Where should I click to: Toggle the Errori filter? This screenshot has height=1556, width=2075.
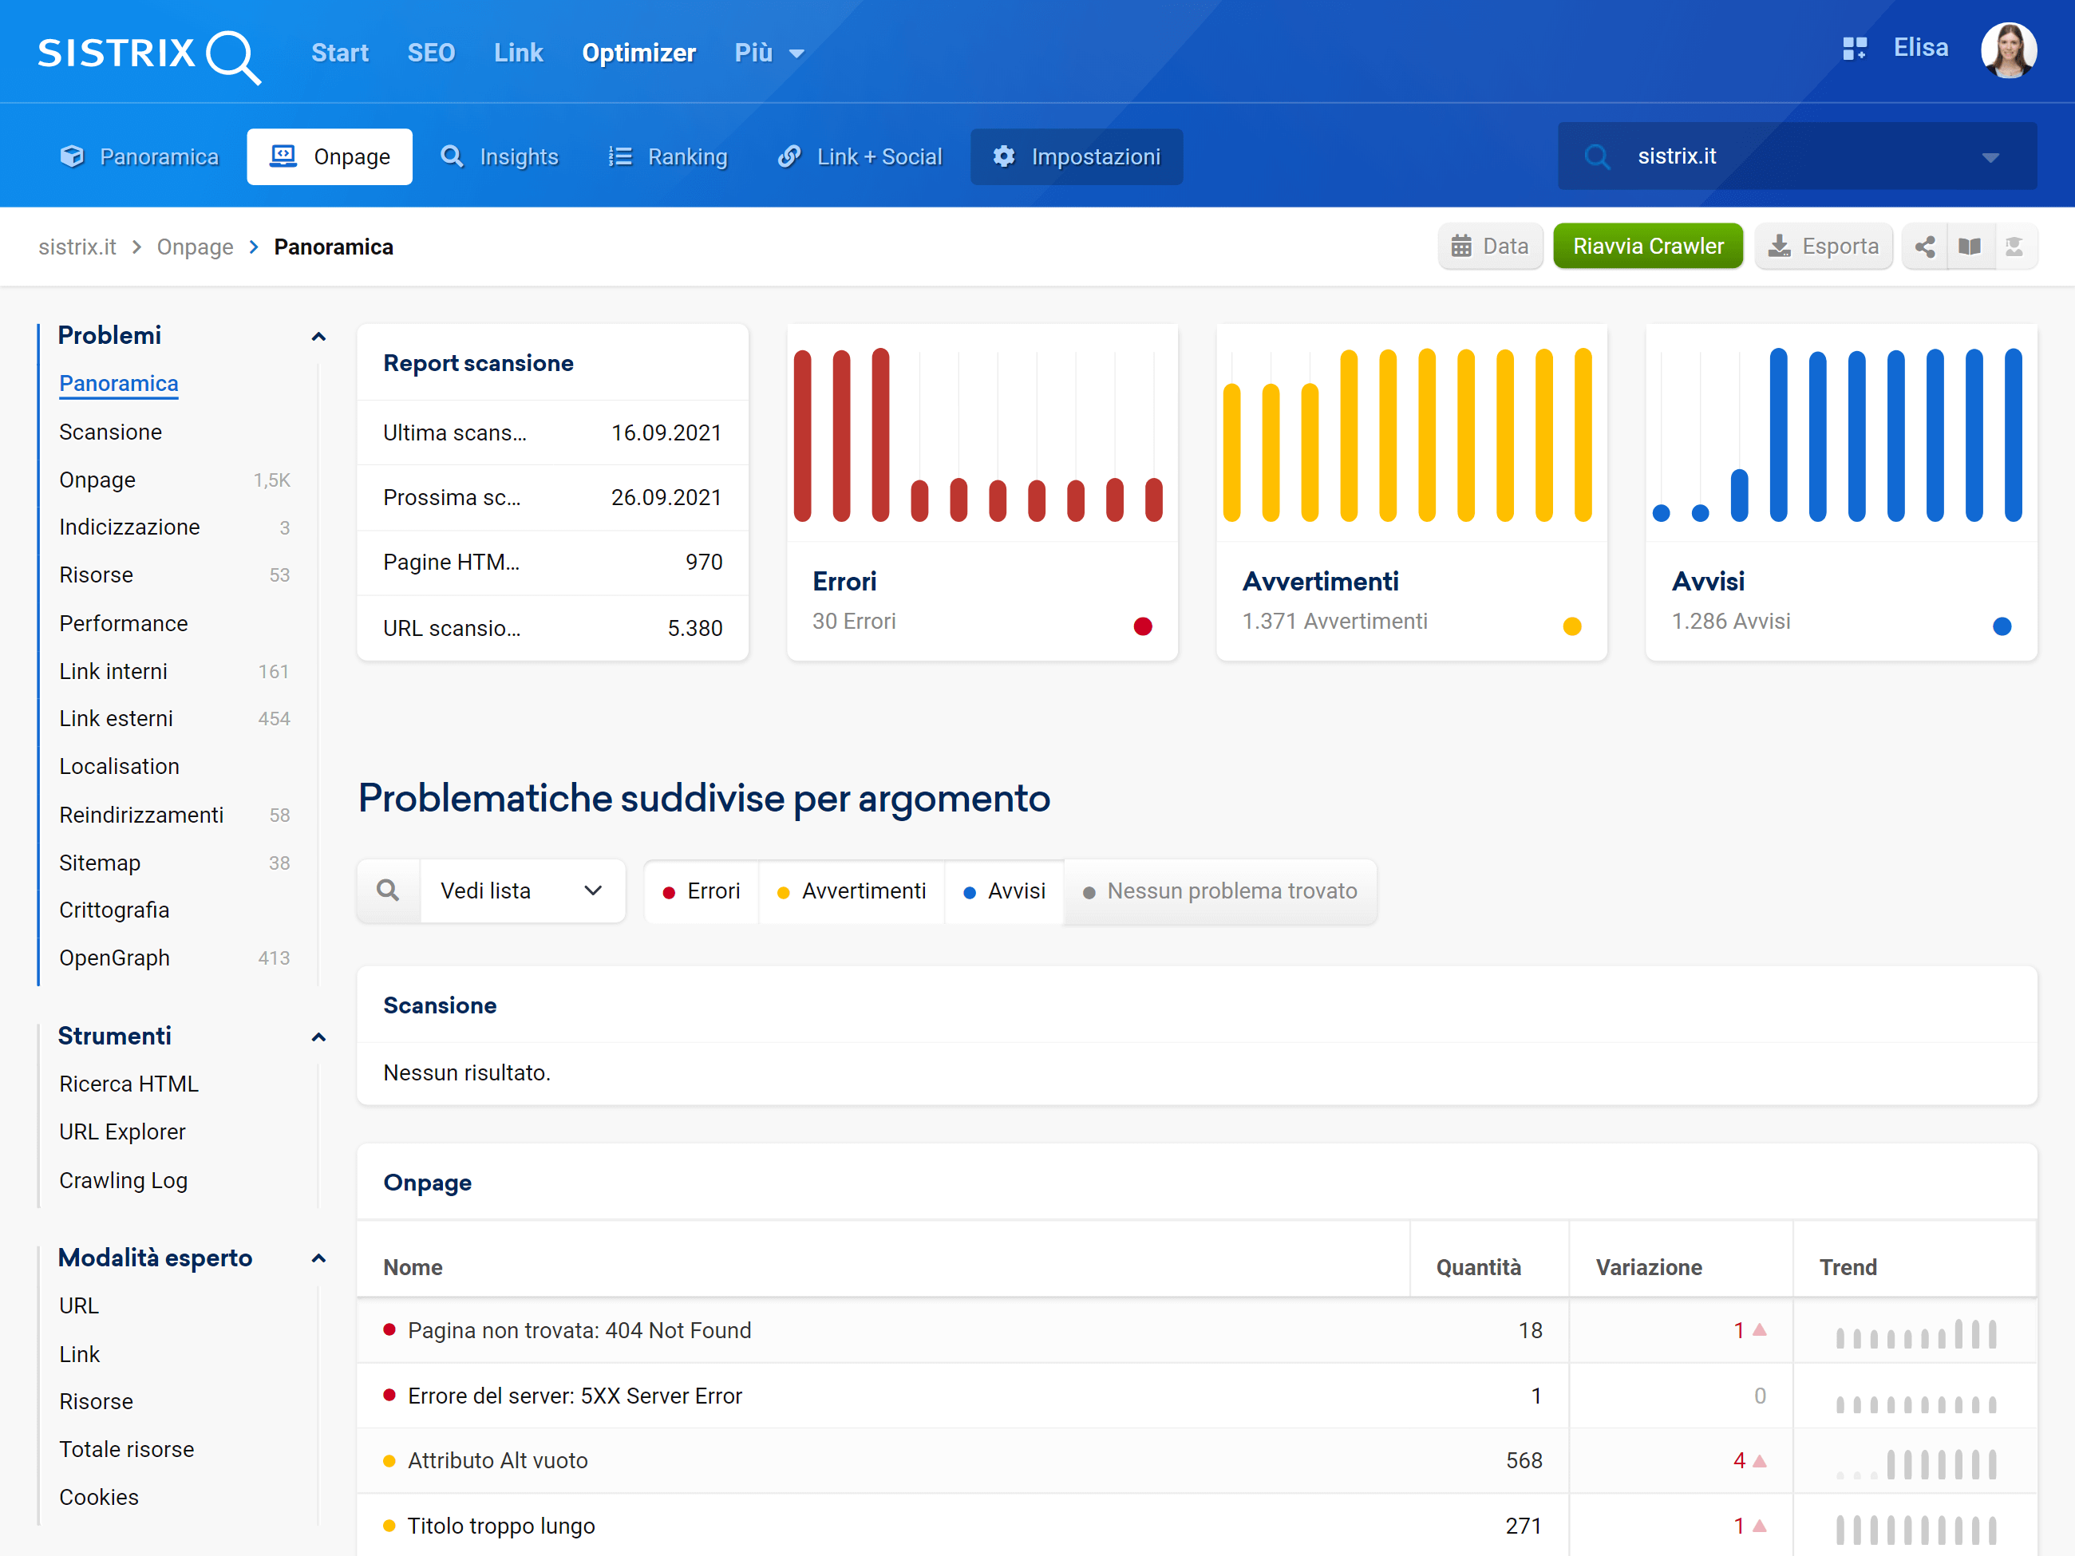tap(702, 891)
